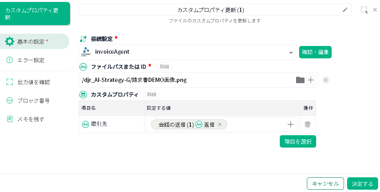Open the 基本の設定 tab
380x192 pixels.
pyautogui.click(x=35, y=42)
